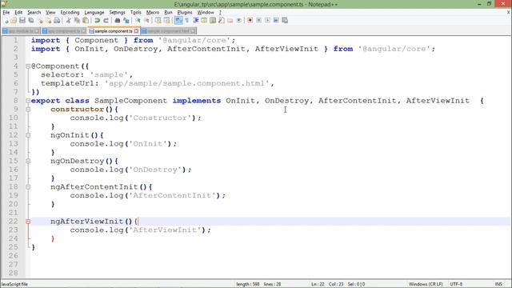Open the Macro menu
Viewport: 512px width, 288px height.
point(153,13)
